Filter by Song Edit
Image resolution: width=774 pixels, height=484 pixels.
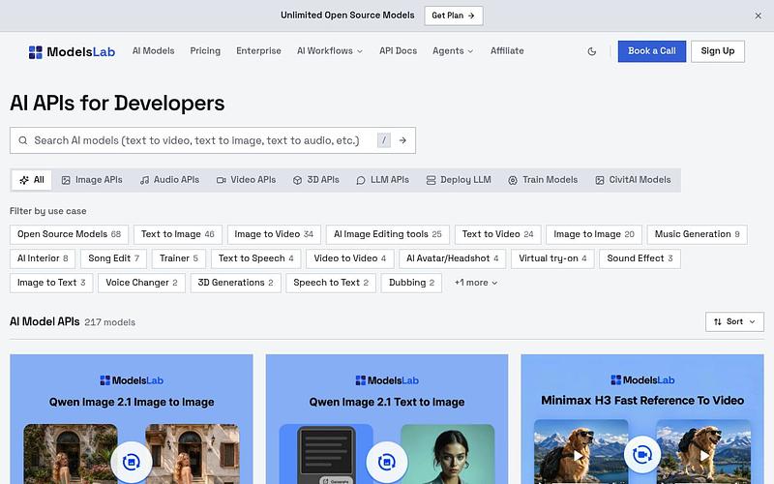click(x=114, y=258)
